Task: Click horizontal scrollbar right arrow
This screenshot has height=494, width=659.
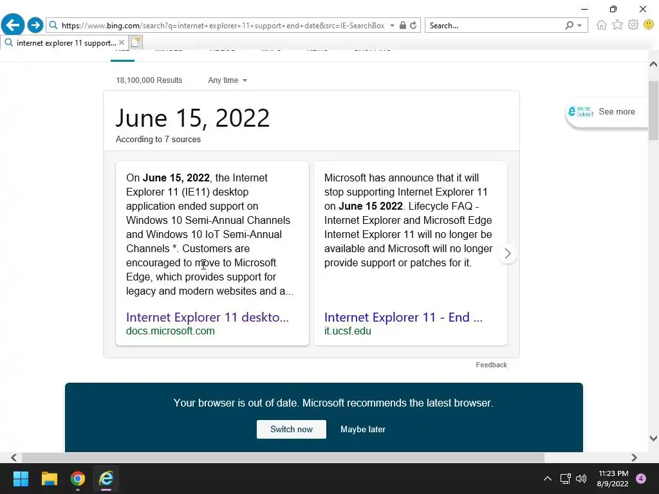Action: (634, 457)
